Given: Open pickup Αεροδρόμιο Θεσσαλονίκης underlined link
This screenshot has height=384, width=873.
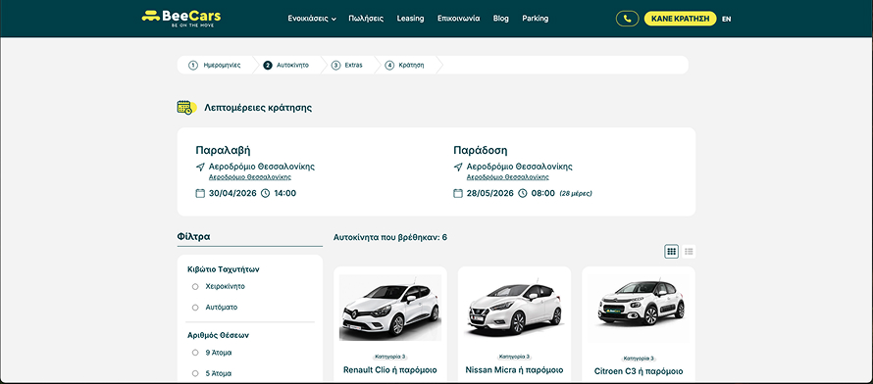Looking at the screenshot, I should point(250,177).
